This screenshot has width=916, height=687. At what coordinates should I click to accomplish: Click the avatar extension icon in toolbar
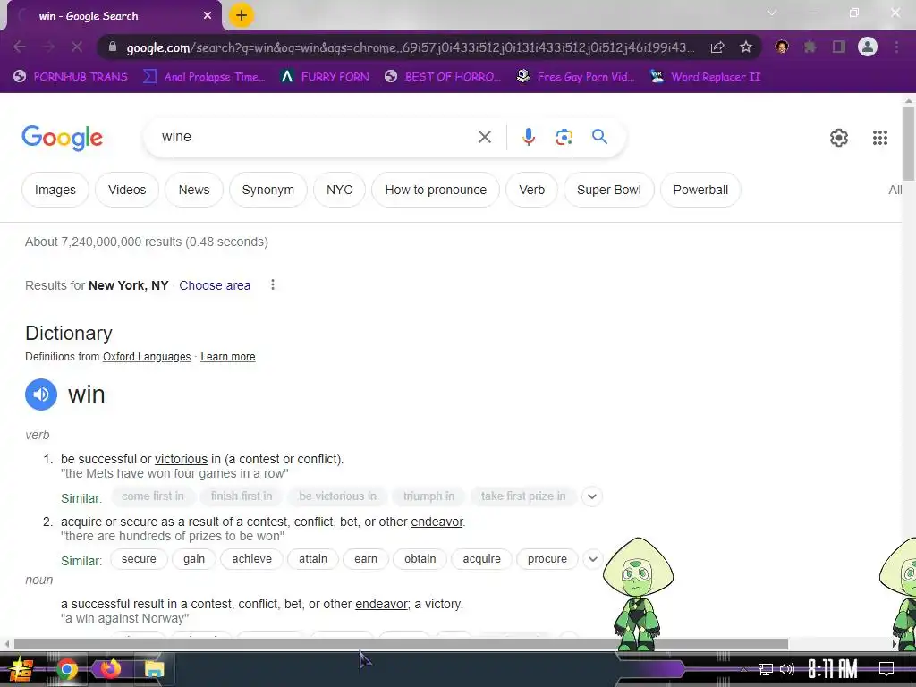coord(782,47)
